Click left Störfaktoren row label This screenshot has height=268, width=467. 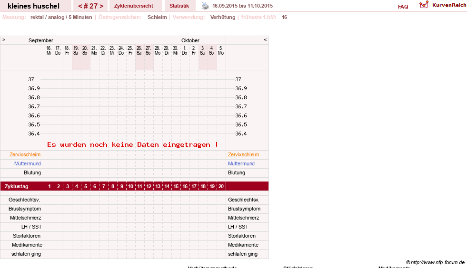pyautogui.click(x=27, y=236)
